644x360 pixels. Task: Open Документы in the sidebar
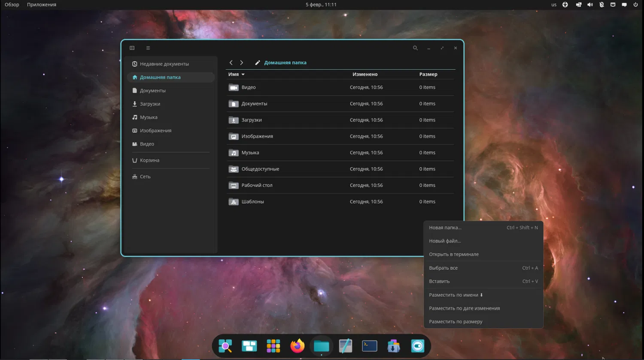[171, 90]
